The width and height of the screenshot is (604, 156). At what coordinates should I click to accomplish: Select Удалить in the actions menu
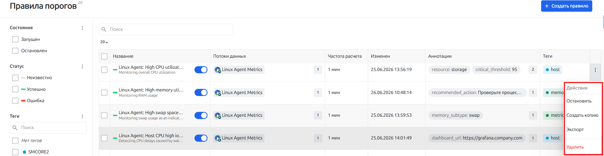(x=575, y=147)
